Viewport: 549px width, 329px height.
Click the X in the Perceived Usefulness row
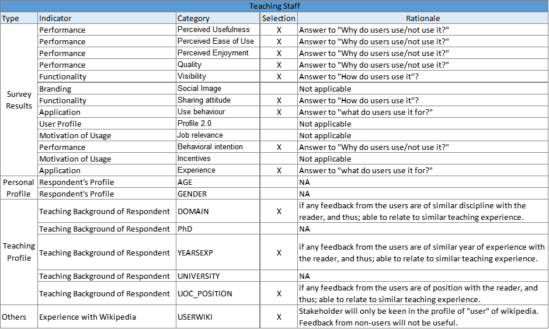click(279, 30)
